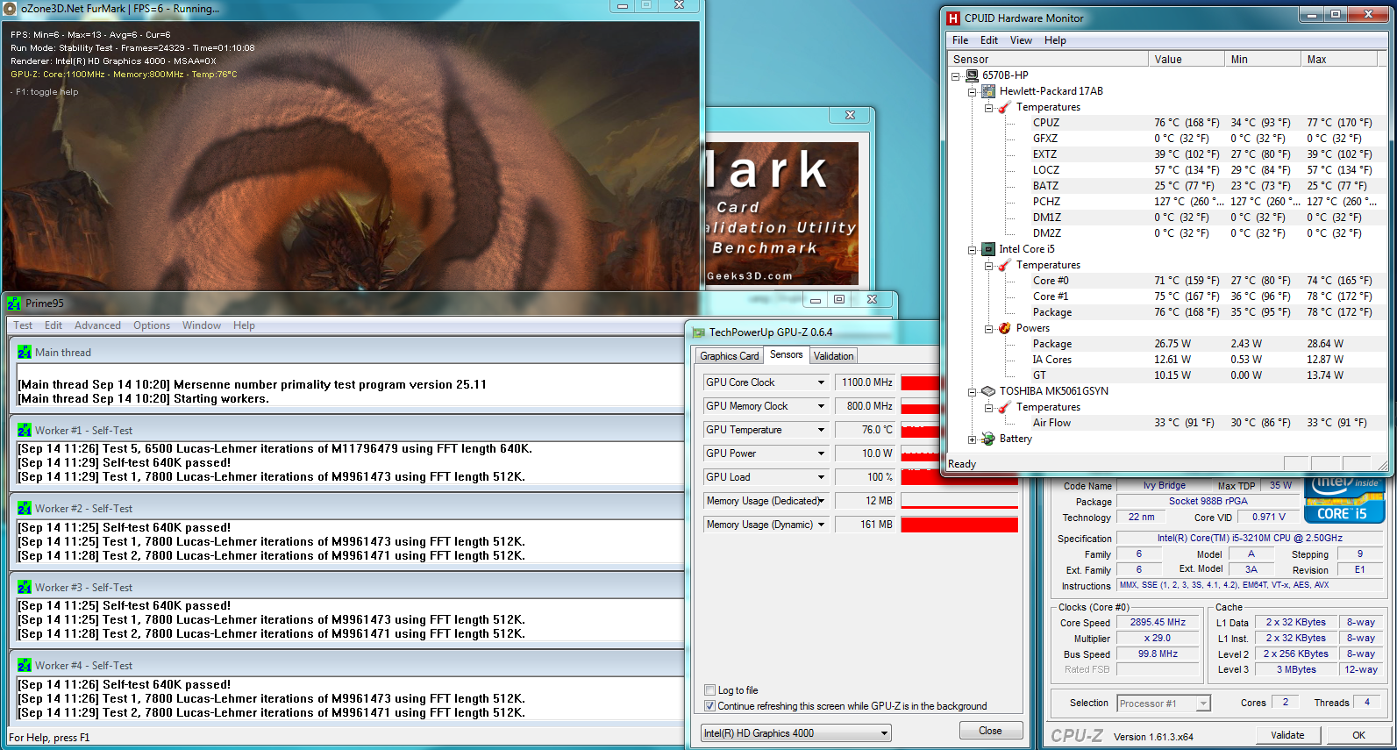Collapse the 6570B-HP tree node
The width and height of the screenshot is (1397, 750).
955,76
